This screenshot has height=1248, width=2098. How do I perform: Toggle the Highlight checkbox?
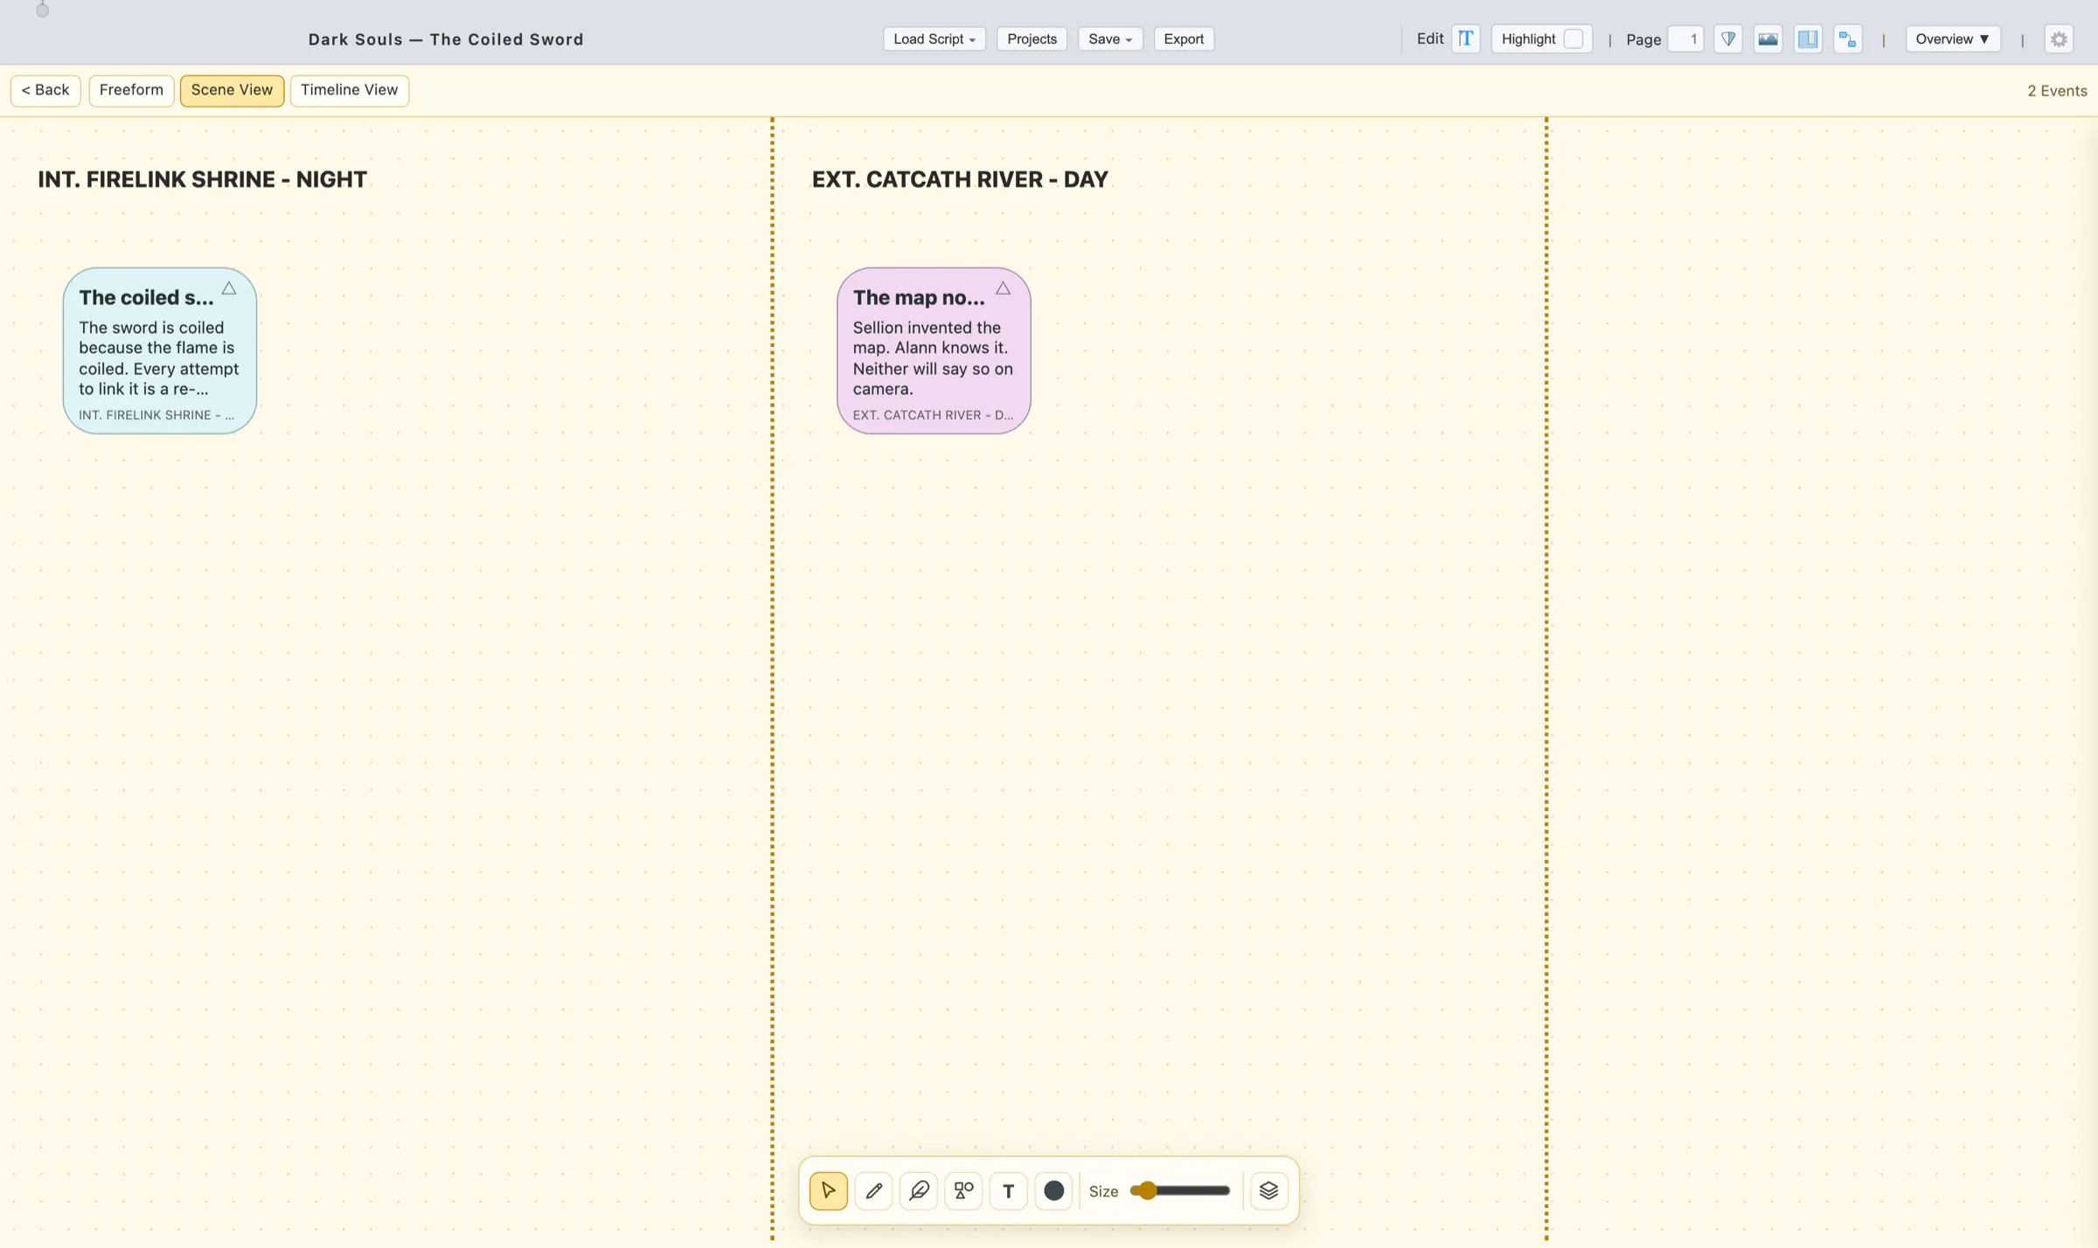coord(1573,38)
